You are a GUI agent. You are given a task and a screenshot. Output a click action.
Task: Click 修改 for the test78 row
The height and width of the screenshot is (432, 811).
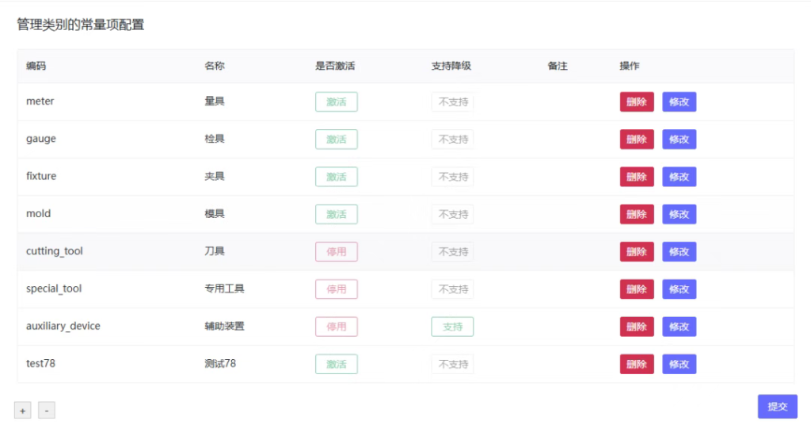(679, 364)
